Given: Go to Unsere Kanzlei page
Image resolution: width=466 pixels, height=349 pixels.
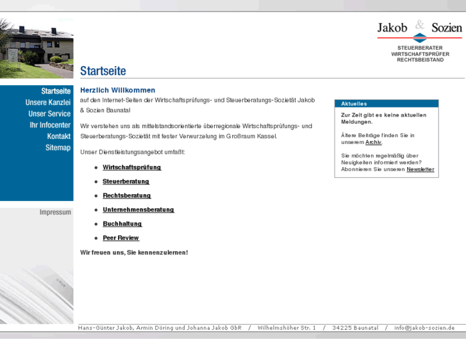Looking at the screenshot, I should coord(48,102).
